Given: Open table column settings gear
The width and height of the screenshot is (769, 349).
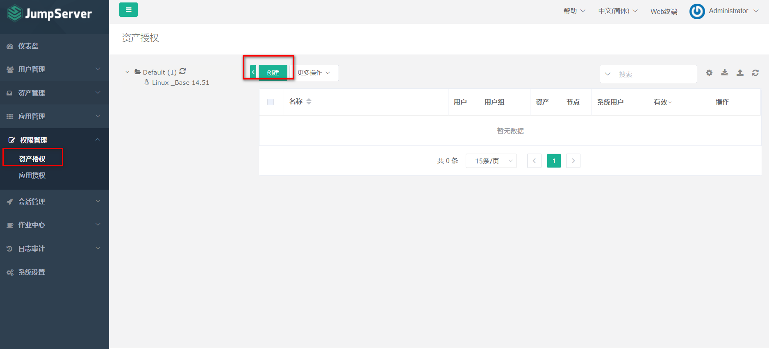Looking at the screenshot, I should coord(709,73).
